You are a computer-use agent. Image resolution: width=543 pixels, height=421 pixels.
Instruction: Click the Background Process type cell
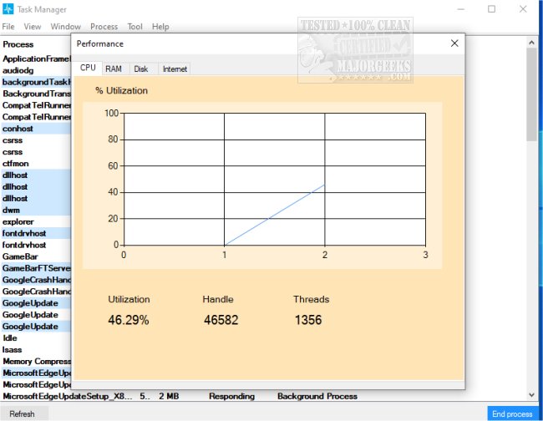(x=317, y=396)
